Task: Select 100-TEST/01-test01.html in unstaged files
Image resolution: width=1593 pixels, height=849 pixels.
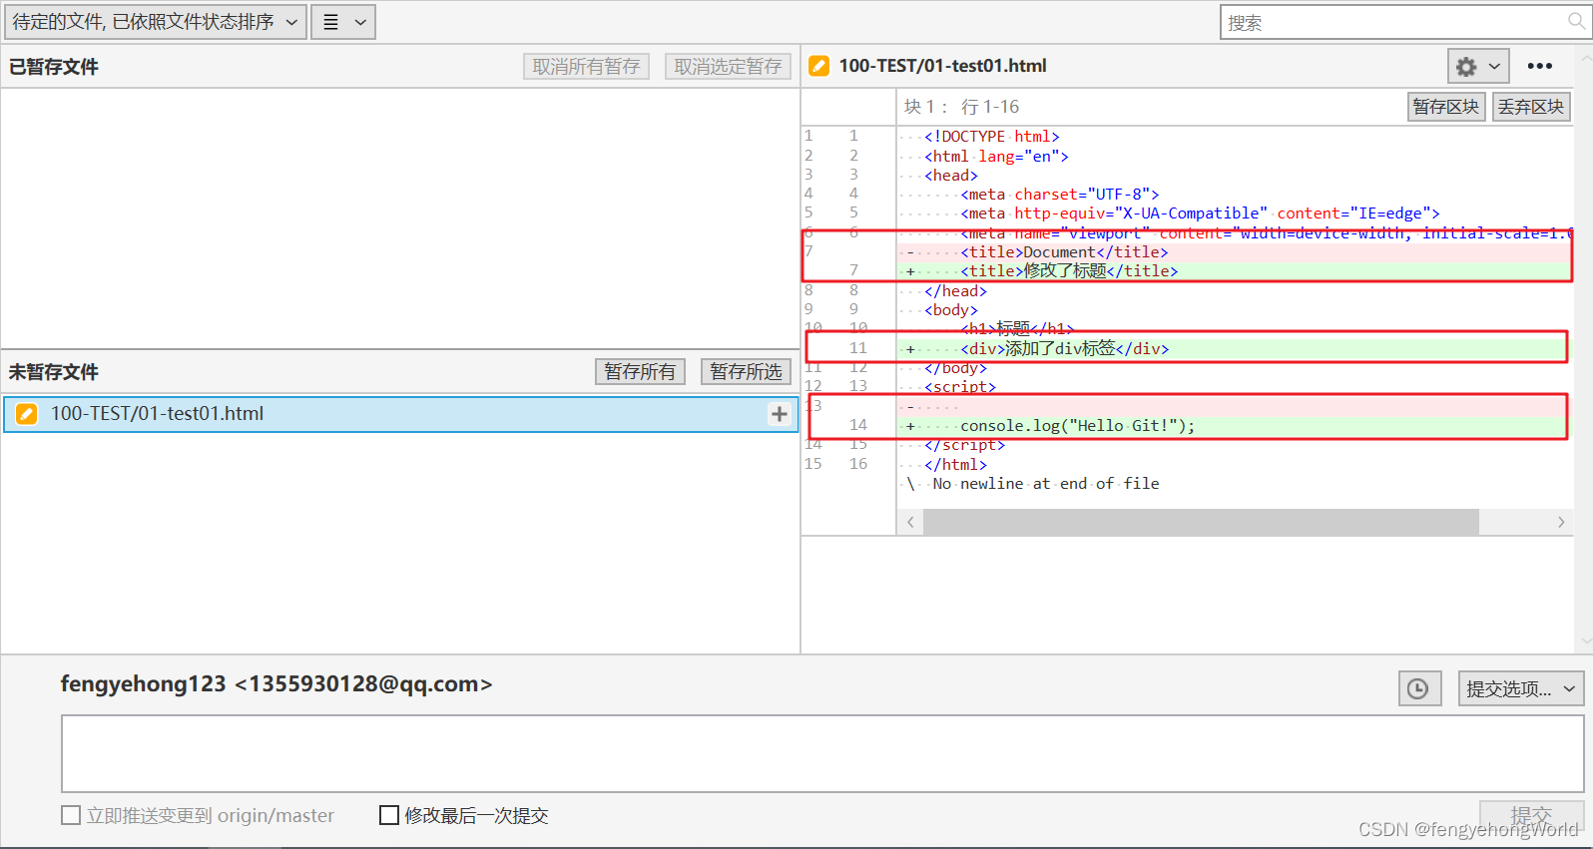Action: tap(400, 414)
